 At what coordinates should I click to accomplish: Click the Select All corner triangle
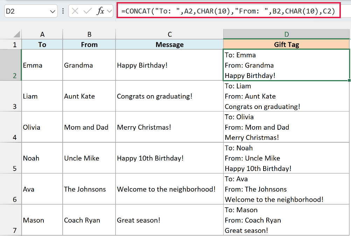pos(17,34)
